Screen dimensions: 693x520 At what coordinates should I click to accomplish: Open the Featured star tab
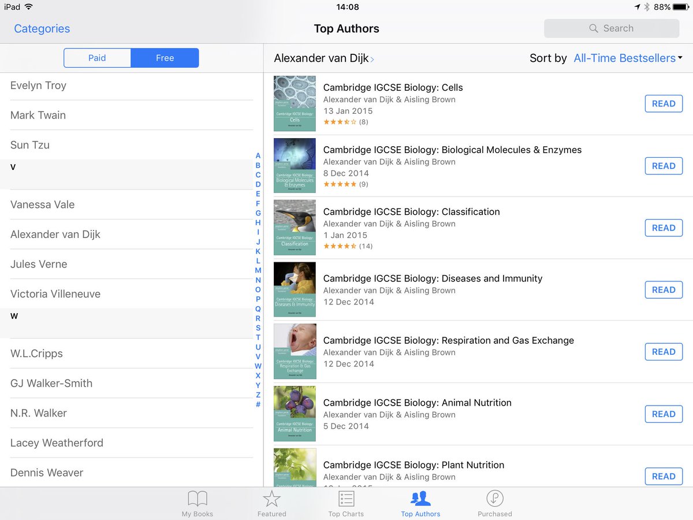[x=271, y=503]
